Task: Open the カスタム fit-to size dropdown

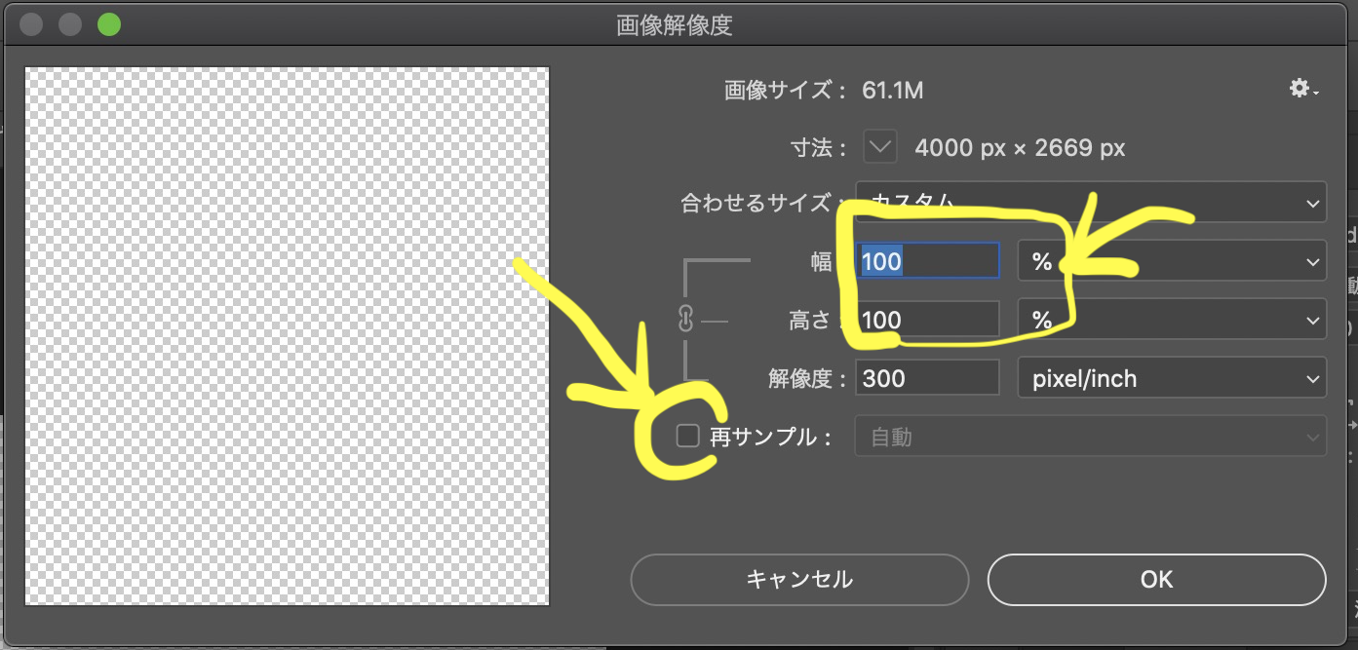Action: click(1090, 202)
